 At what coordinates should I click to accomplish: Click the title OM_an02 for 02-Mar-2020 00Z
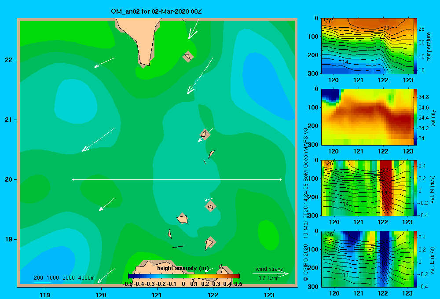click(x=156, y=11)
